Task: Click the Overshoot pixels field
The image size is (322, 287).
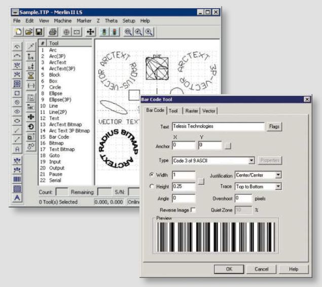Action: point(243,198)
